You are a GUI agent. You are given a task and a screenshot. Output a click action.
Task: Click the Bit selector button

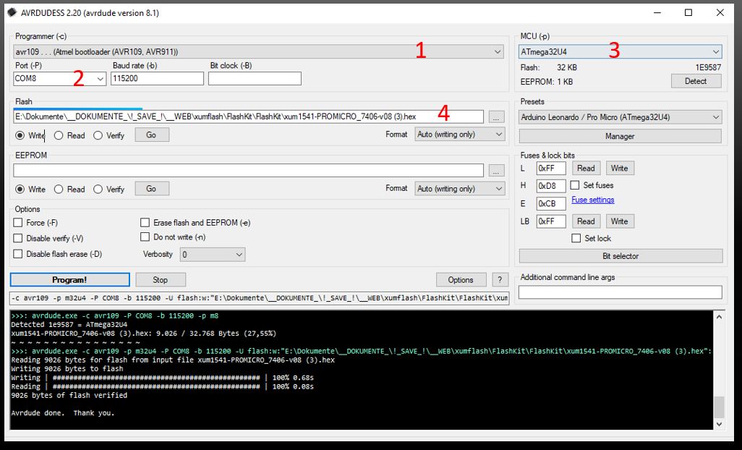click(621, 256)
